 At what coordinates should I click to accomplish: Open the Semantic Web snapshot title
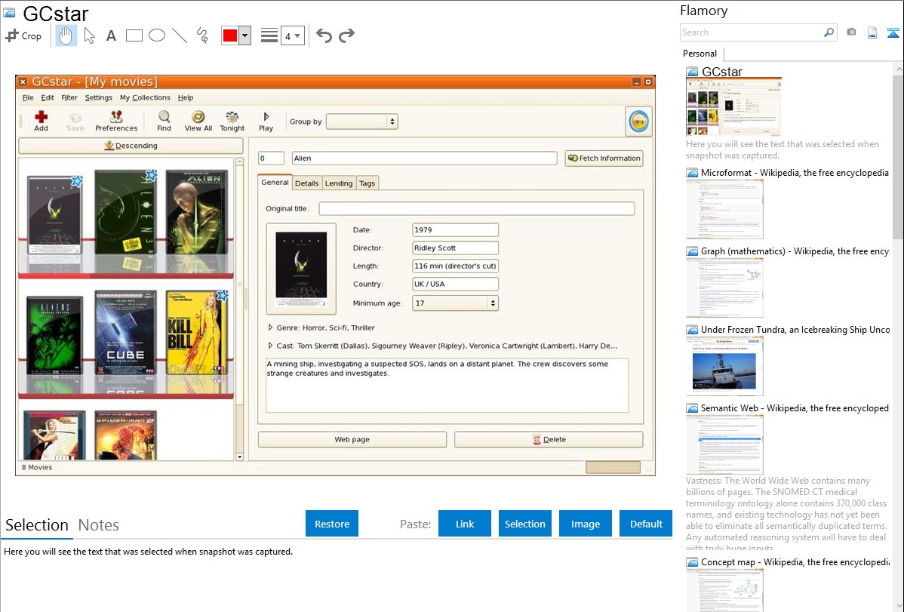795,407
